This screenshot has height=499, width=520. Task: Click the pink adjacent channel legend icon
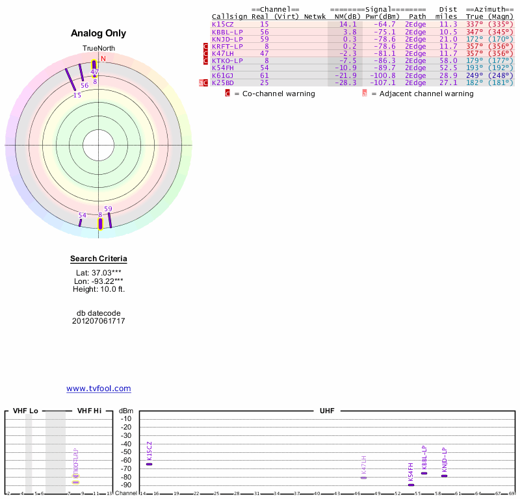tap(365, 94)
